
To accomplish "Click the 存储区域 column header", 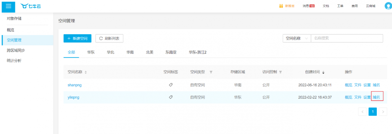I will coord(238,72).
